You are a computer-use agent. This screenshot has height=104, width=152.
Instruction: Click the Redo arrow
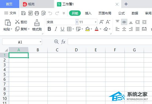pos(57,13)
